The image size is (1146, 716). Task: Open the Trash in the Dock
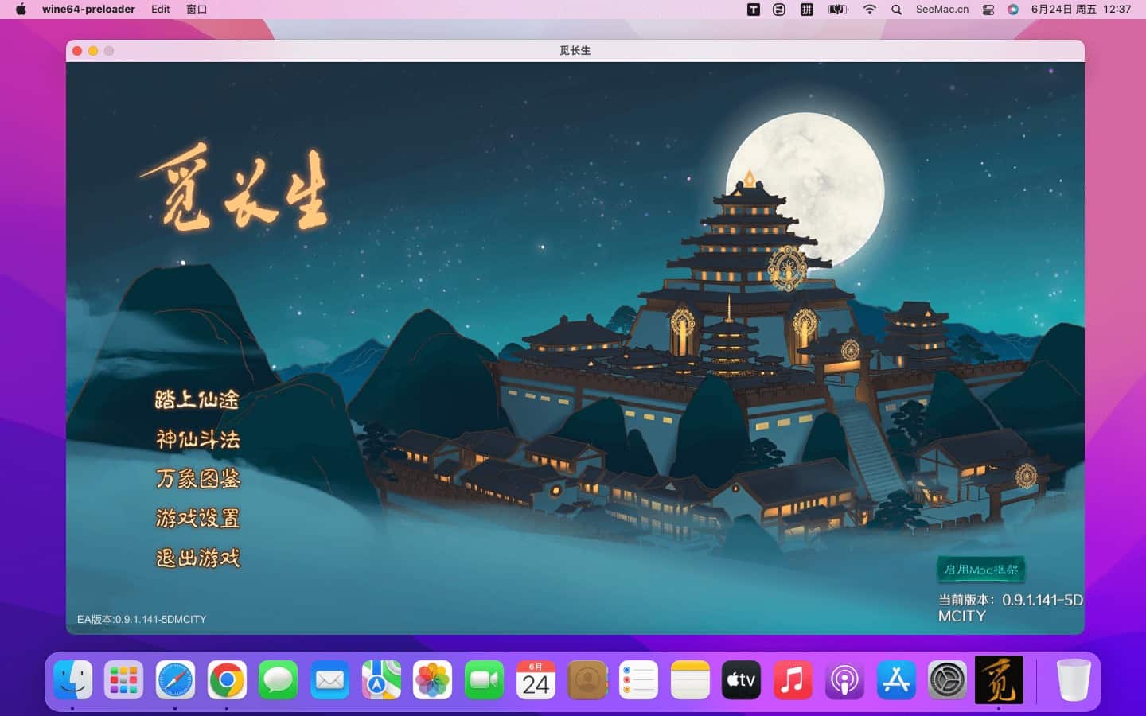[1073, 680]
